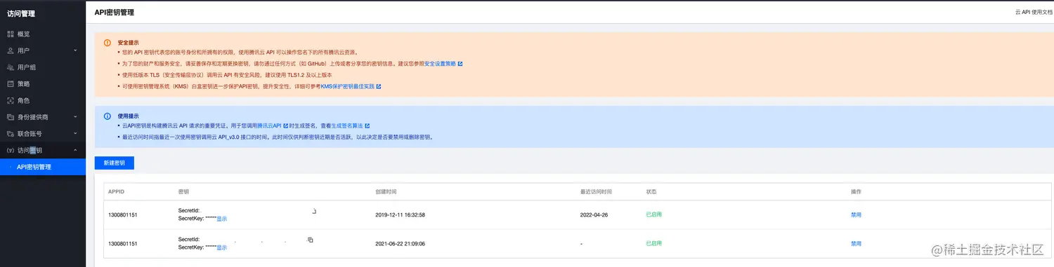This screenshot has width=1054, height=267.
Task: Click the orange warning icon beside 安全提示
Action: pos(108,42)
